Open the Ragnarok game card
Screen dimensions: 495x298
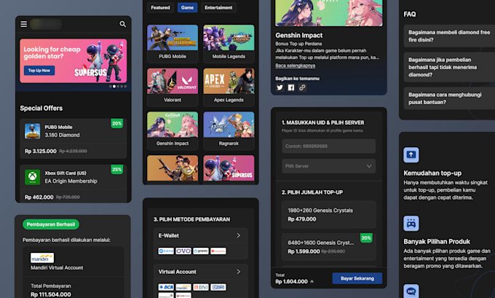coord(229,130)
